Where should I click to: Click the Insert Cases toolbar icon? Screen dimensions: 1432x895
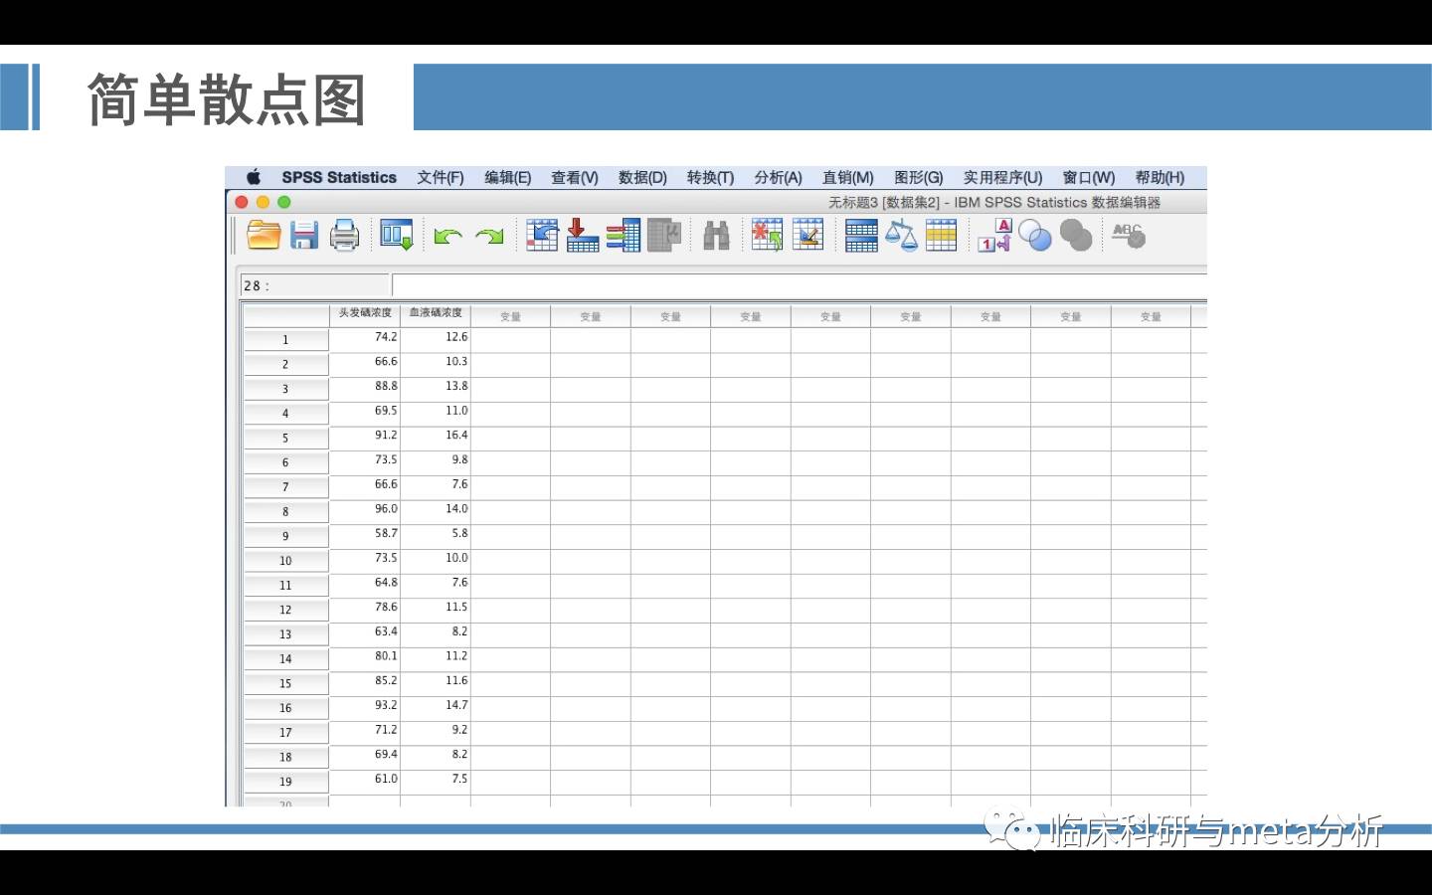(x=767, y=235)
